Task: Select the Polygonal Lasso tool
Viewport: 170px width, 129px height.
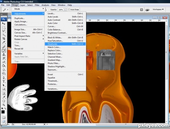Action: pos(4,31)
